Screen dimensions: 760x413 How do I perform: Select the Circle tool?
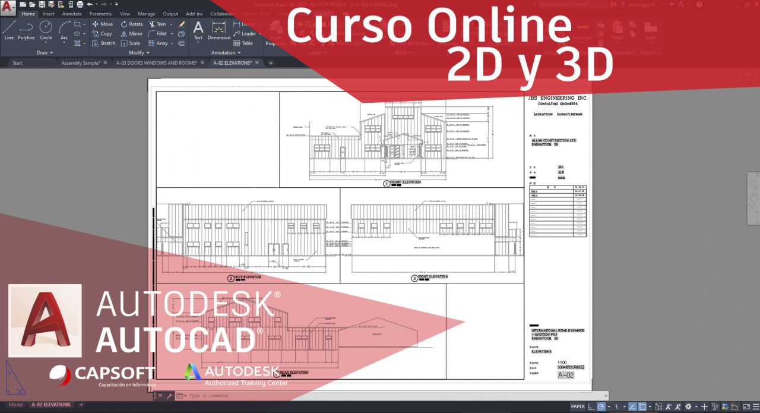[x=46, y=30]
